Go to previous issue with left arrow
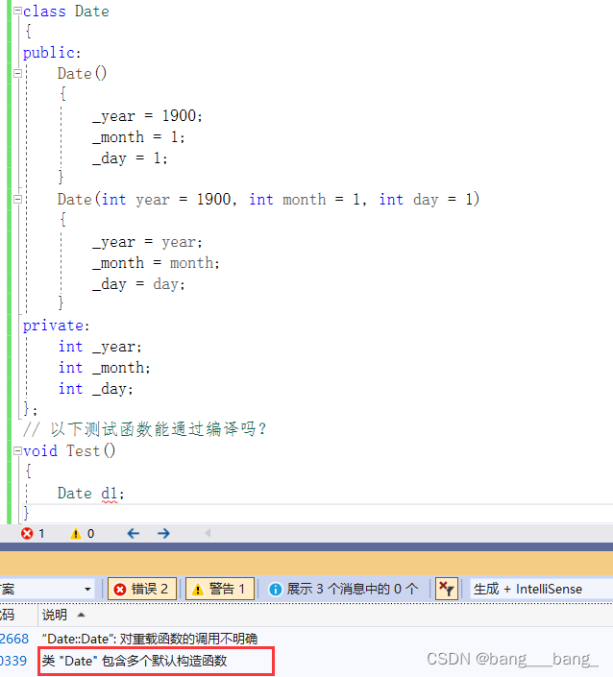Viewport: 613px width, 677px height. pos(133,534)
